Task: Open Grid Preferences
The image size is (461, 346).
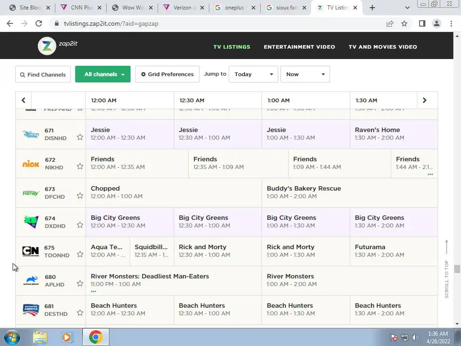Action: (x=167, y=74)
